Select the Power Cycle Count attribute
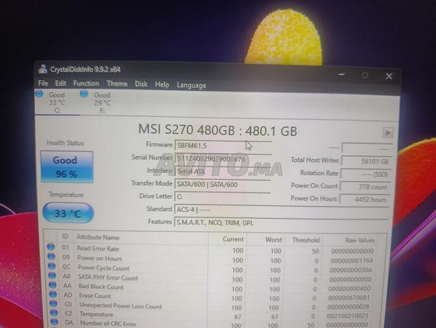This screenshot has width=436, height=328. coord(103,268)
